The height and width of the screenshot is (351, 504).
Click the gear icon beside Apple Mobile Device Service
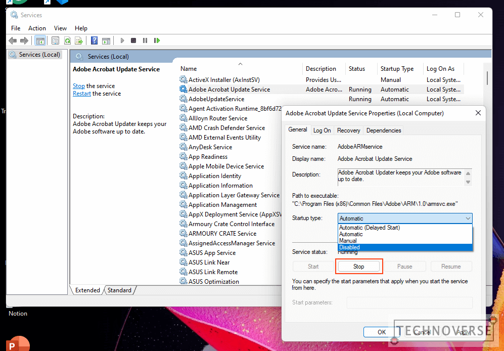183,166
